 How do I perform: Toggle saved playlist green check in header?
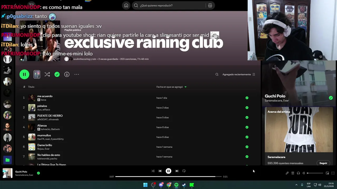tap(57, 74)
